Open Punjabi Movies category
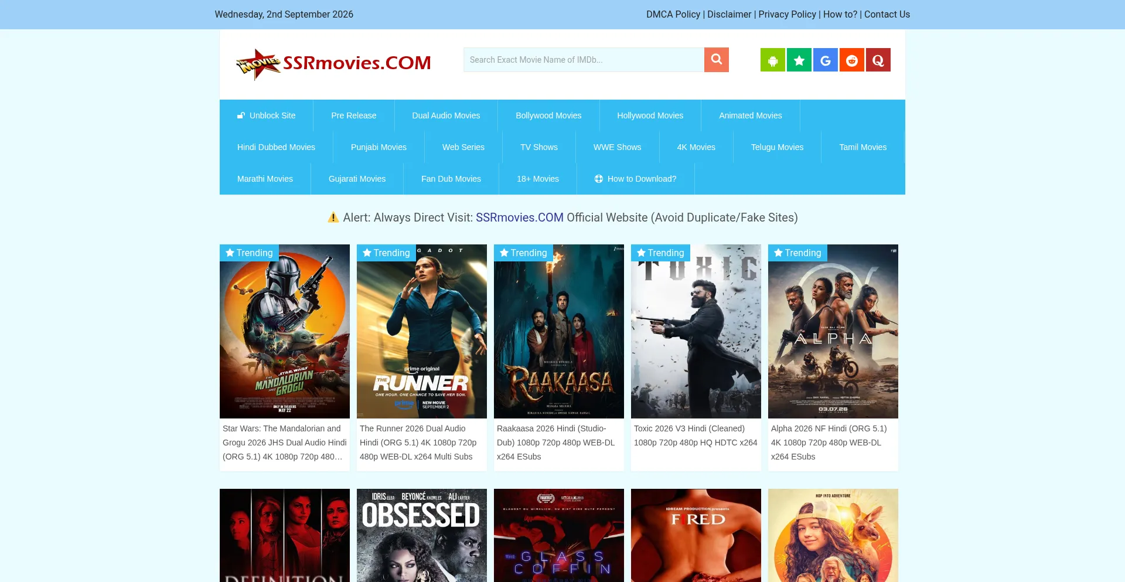1125x582 pixels. pos(379,147)
